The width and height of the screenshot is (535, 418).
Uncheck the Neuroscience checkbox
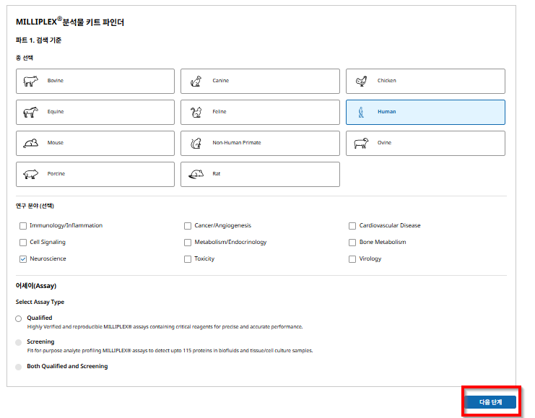23,259
